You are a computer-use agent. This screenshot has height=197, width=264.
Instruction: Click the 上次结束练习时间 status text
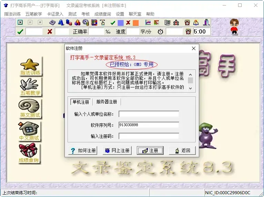(x=20, y=193)
